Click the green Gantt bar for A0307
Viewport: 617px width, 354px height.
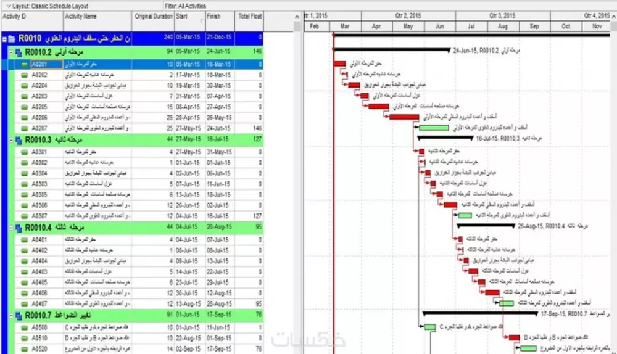click(x=465, y=215)
